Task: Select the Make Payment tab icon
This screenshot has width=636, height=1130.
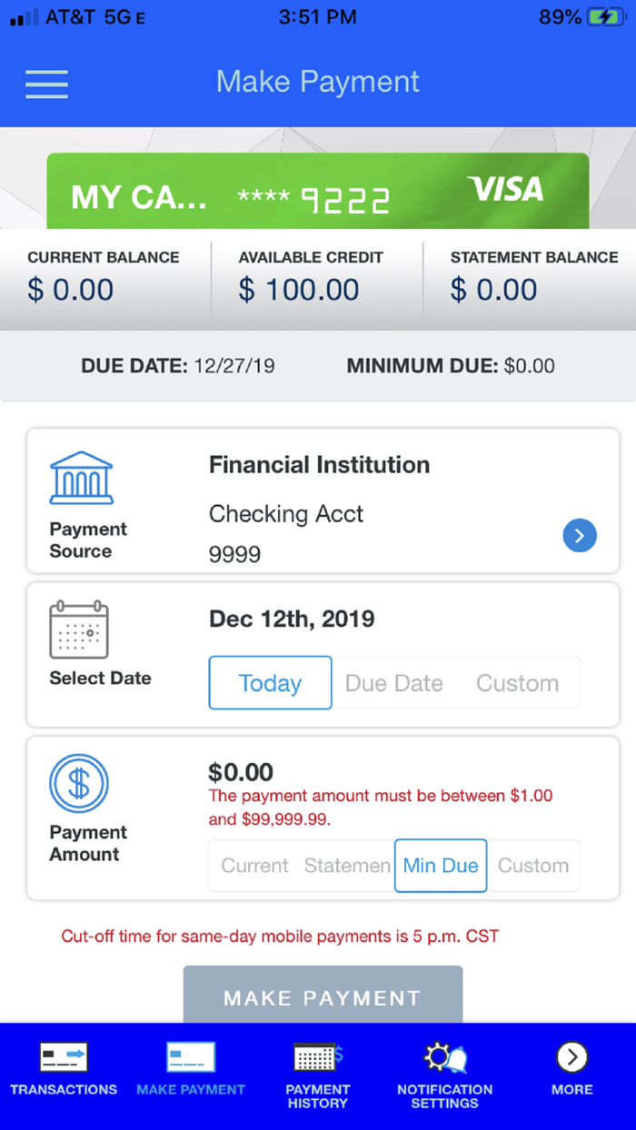Action: coord(191,1056)
